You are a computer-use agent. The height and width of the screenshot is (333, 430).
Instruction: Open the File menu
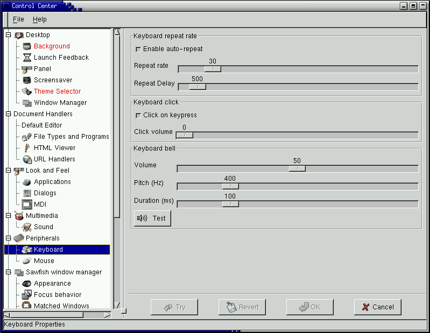point(18,19)
